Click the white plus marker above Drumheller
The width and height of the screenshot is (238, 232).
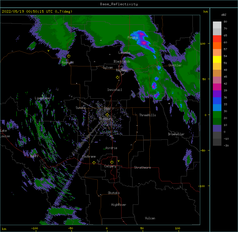169,103
